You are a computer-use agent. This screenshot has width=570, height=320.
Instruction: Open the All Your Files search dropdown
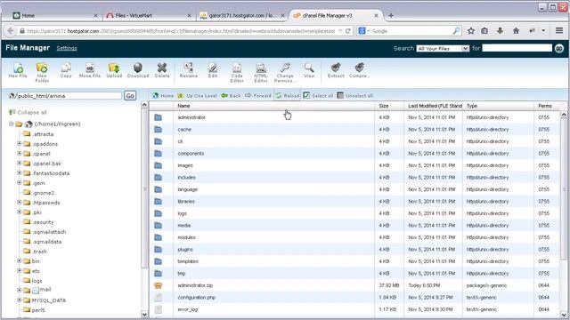coord(443,48)
